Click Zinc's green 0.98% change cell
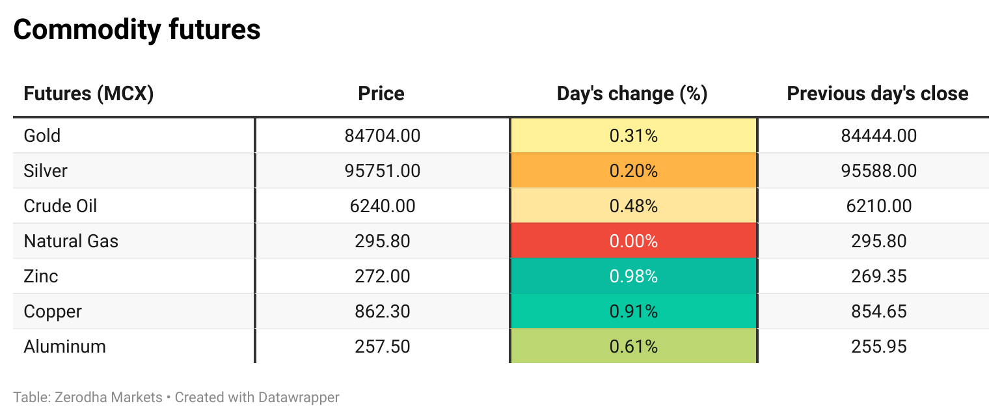This screenshot has width=1002, height=419. point(633,276)
